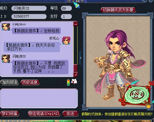Screen dimensions: 154x122
Task: Toggle 切换聊天双方形象 character display
Action: (118, 10)
